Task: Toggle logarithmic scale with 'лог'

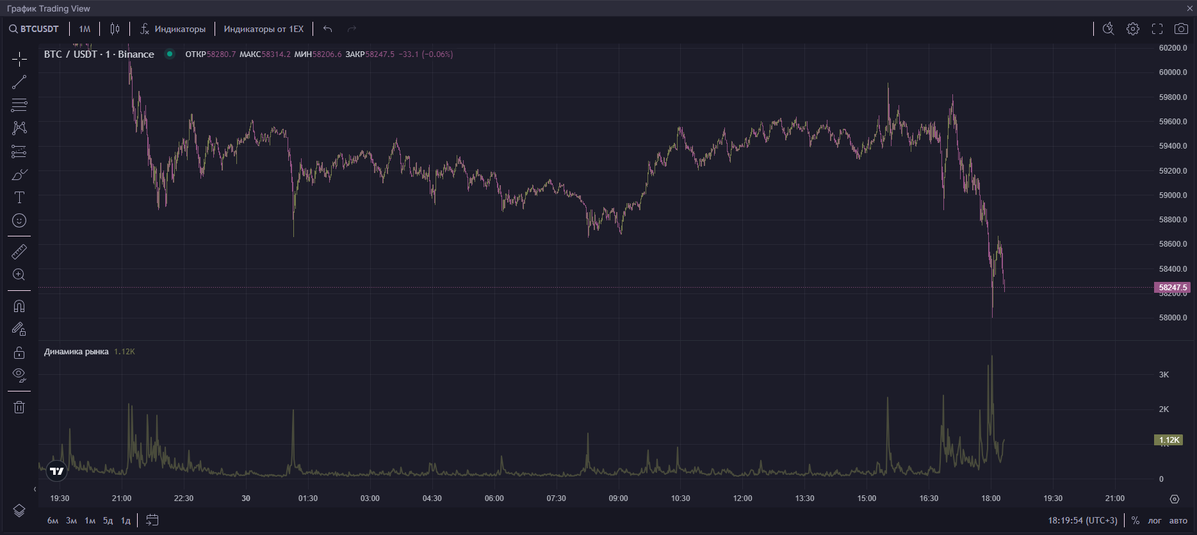Action: pos(1154,520)
